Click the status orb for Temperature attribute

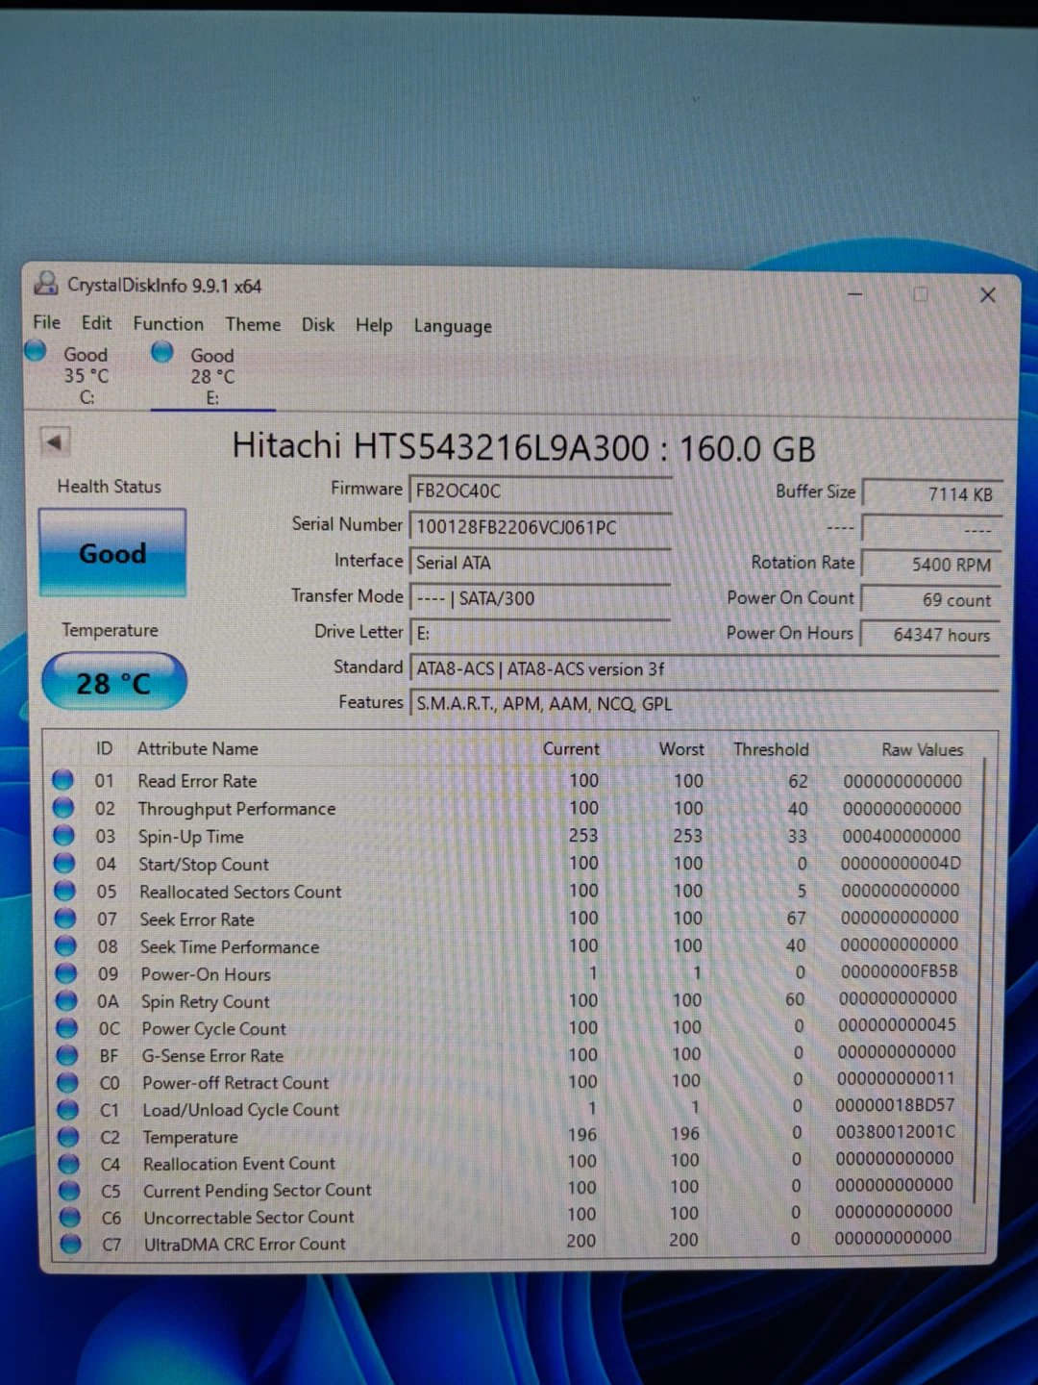(x=68, y=1136)
